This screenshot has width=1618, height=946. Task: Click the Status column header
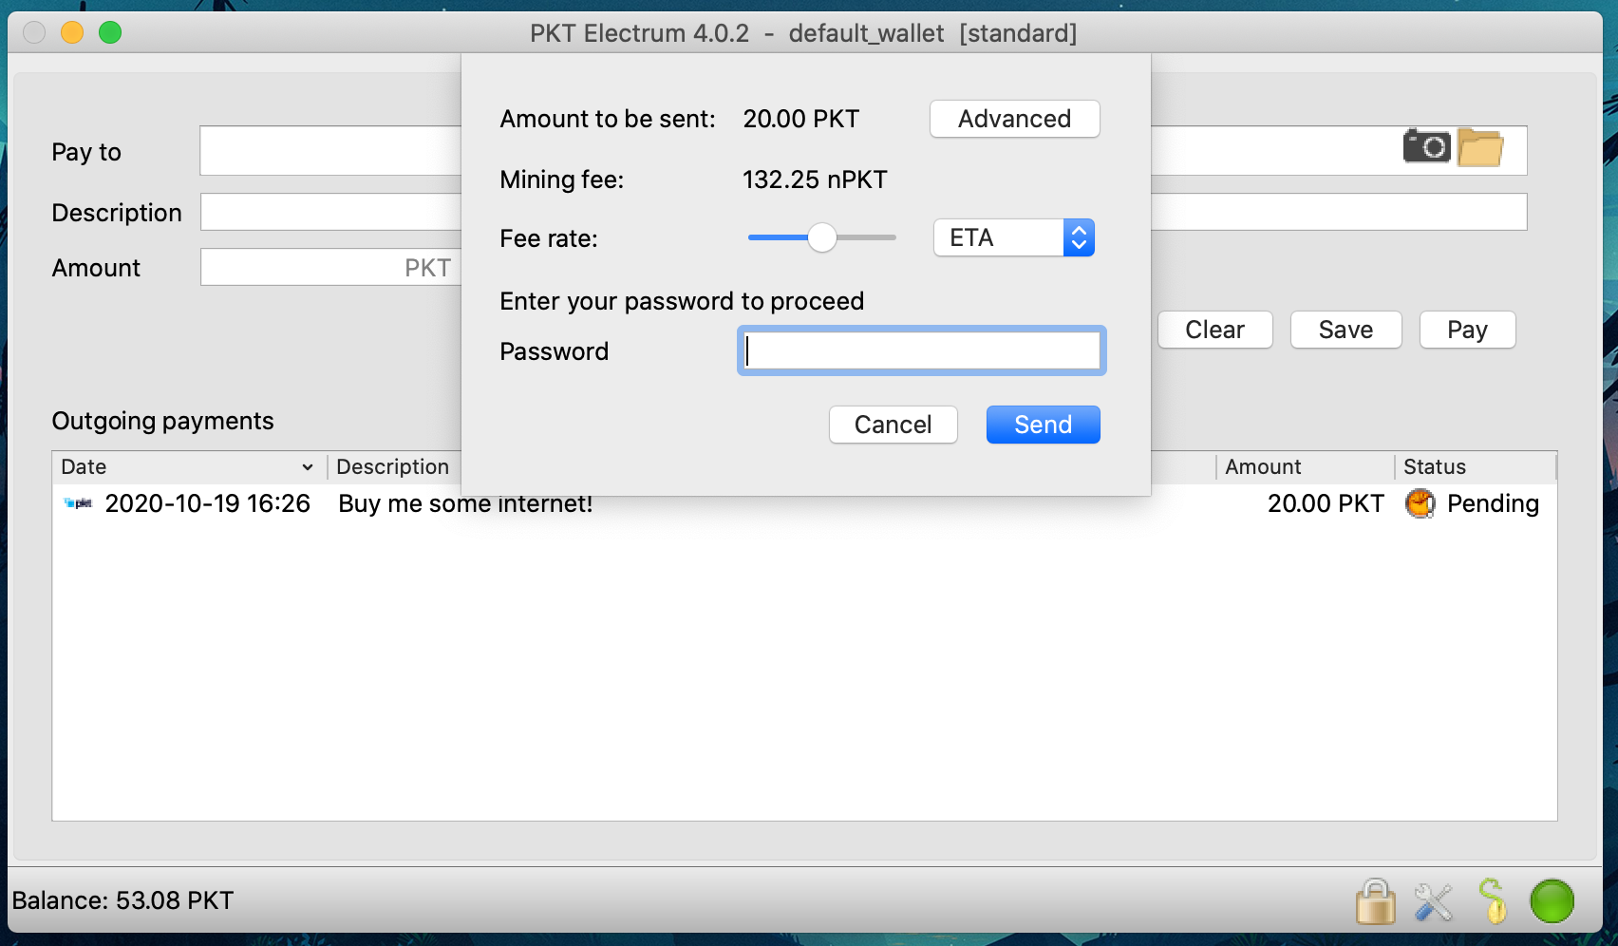click(1434, 467)
